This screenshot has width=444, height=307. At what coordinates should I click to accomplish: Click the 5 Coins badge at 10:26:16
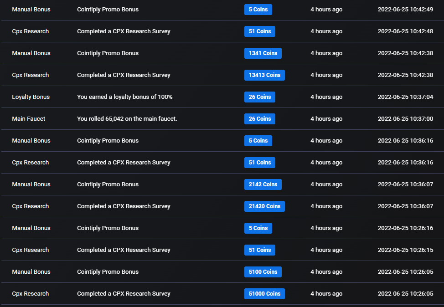tap(258, 228)
